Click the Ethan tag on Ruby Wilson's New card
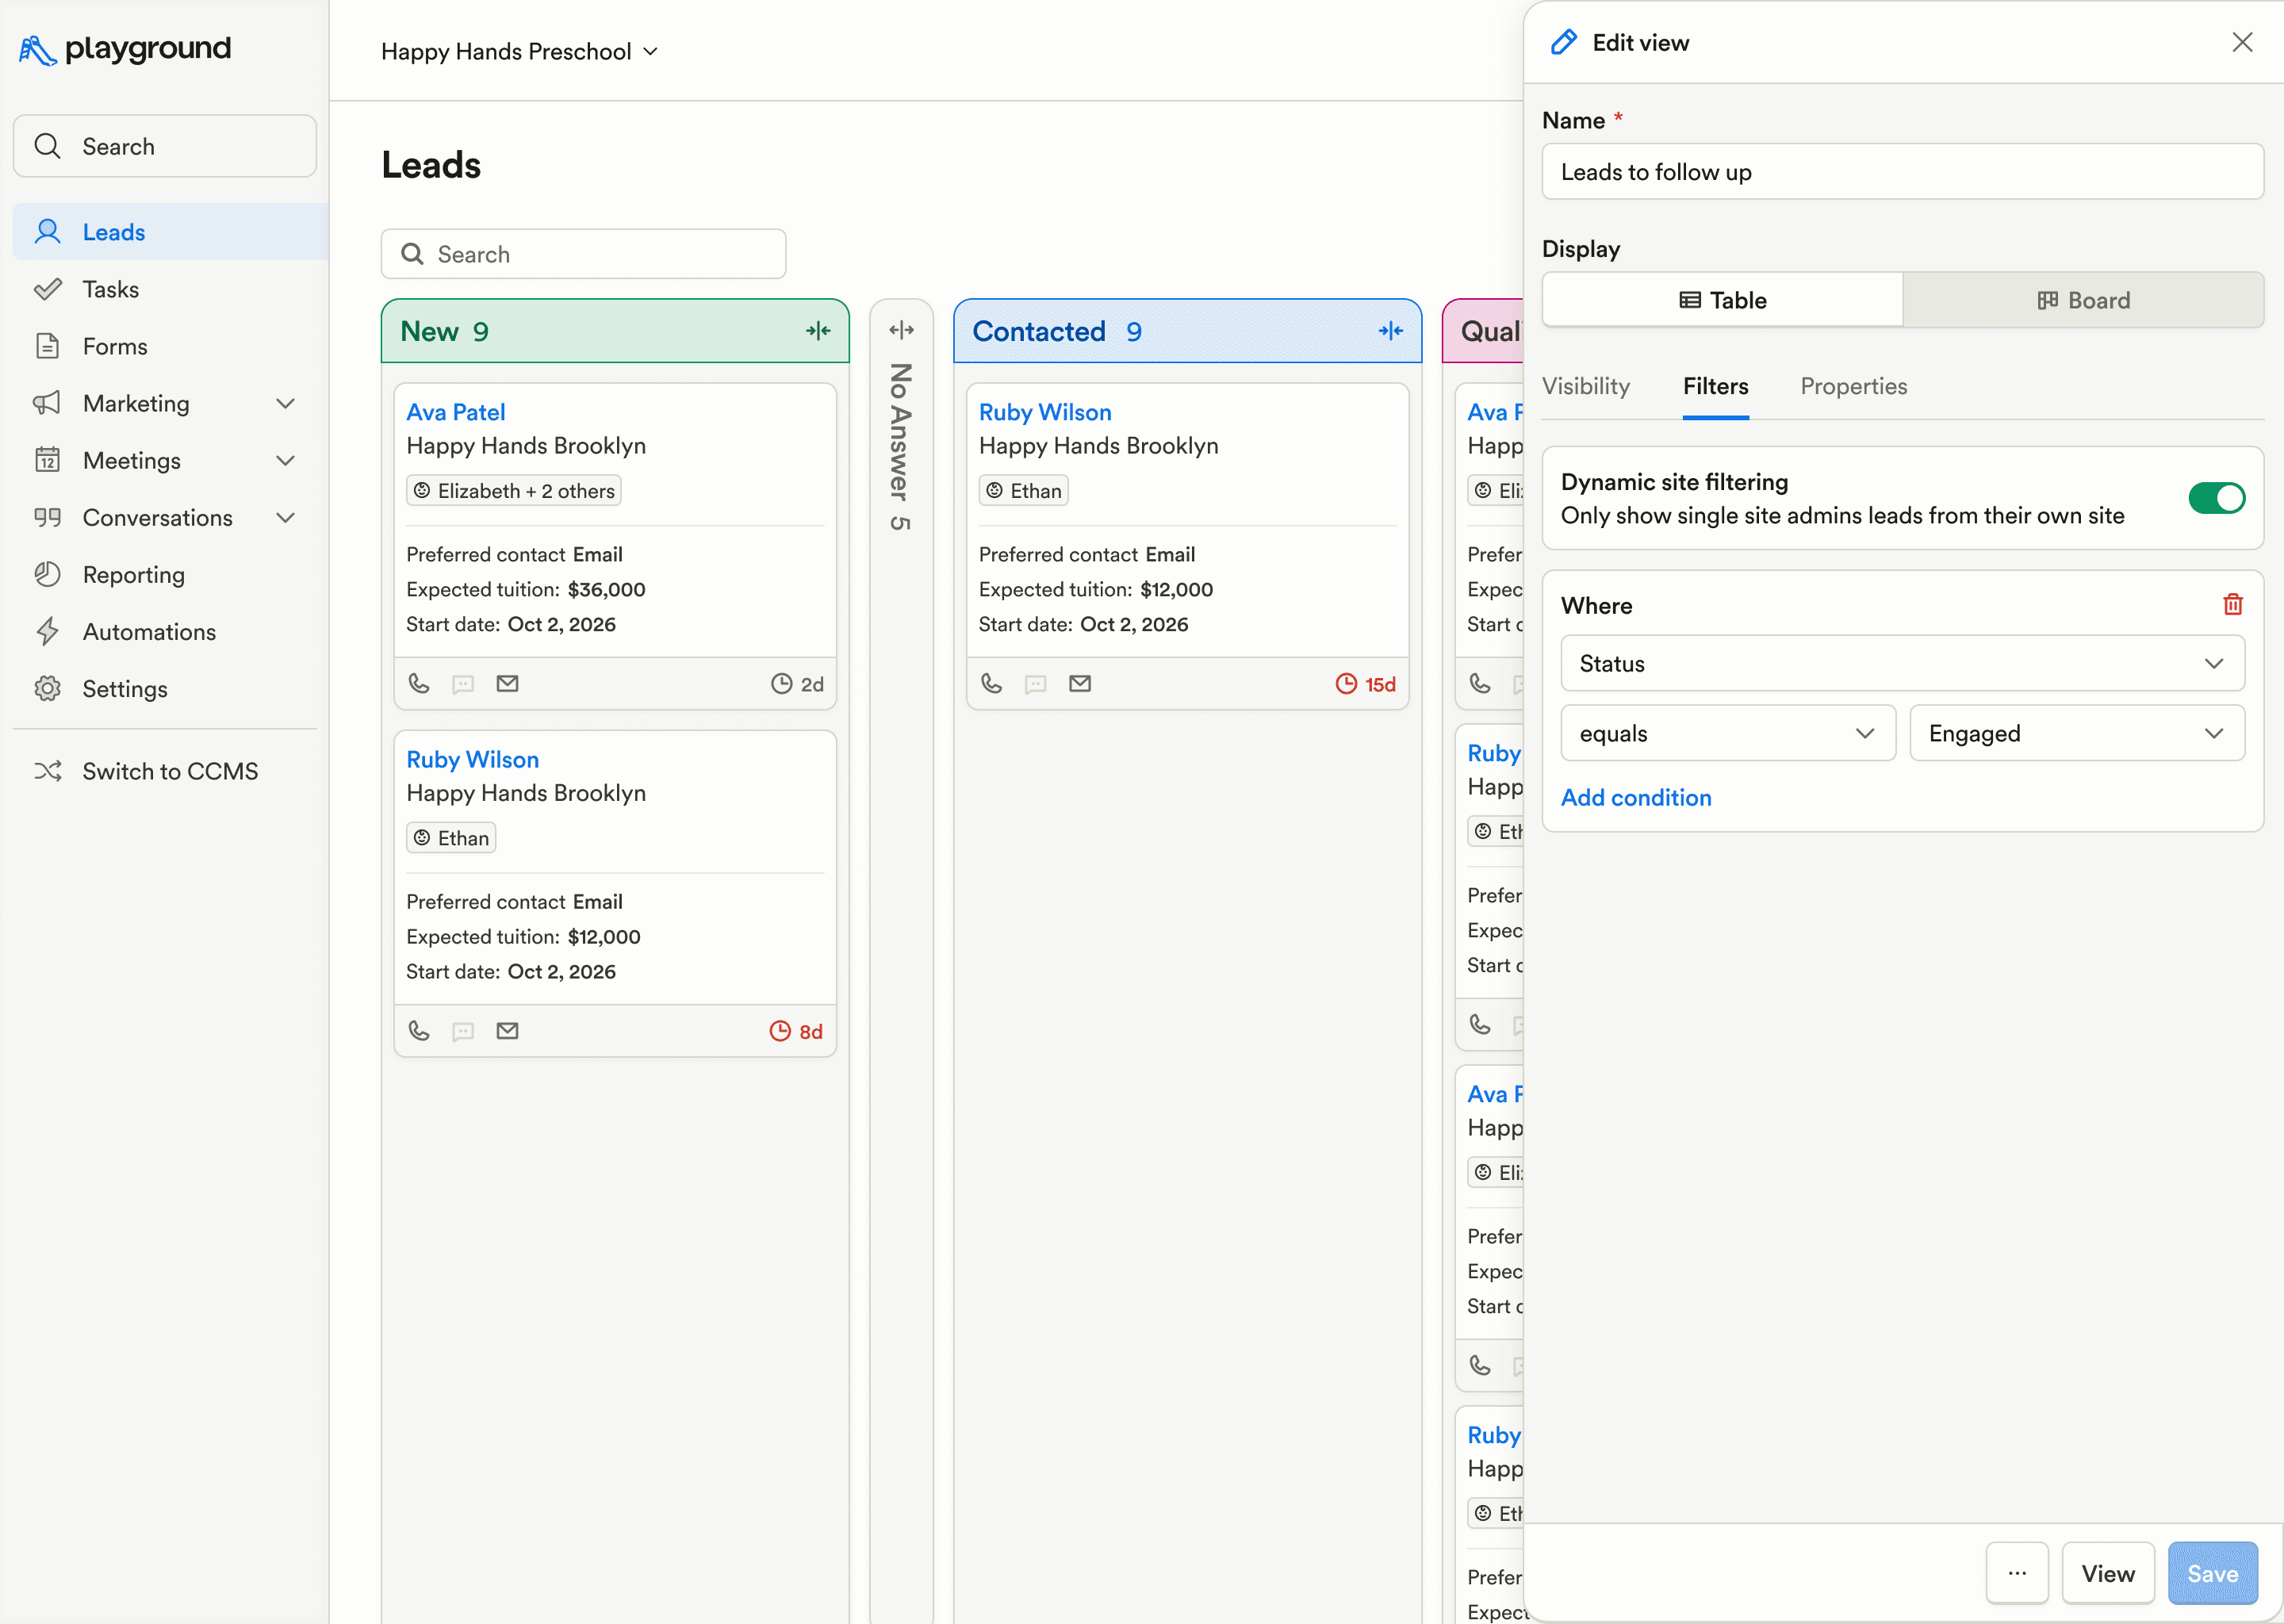 tap(451, 837)
